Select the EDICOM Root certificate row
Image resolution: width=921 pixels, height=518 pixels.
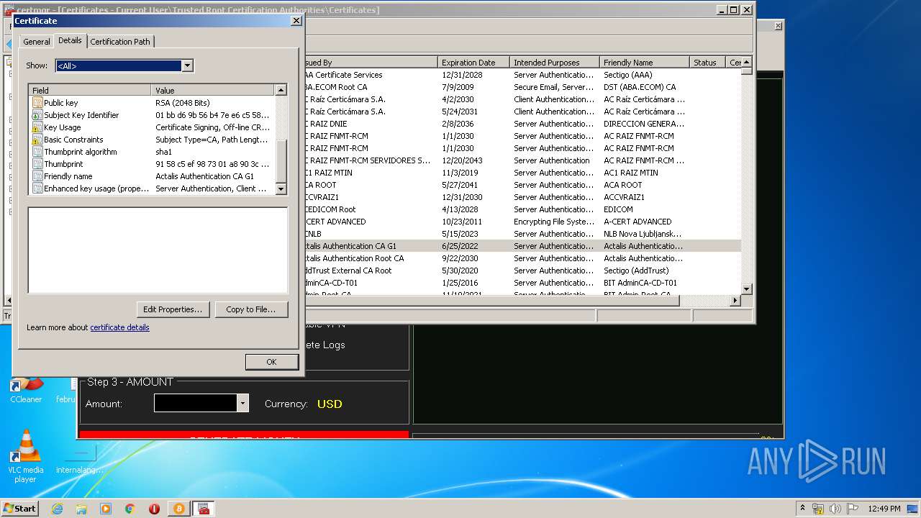pyautogui.click(x=522, y=209)
